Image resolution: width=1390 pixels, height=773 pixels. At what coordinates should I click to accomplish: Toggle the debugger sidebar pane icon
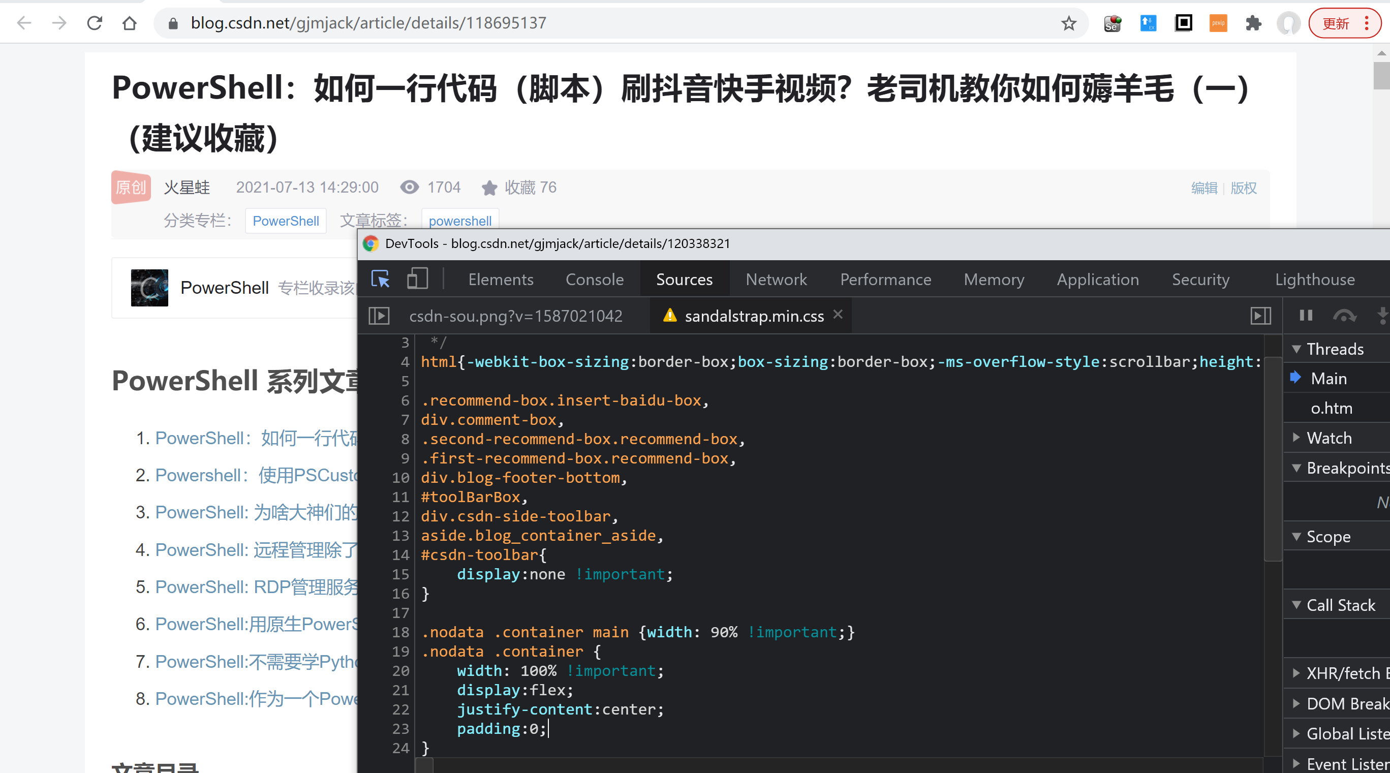[x=1261, y=316]
